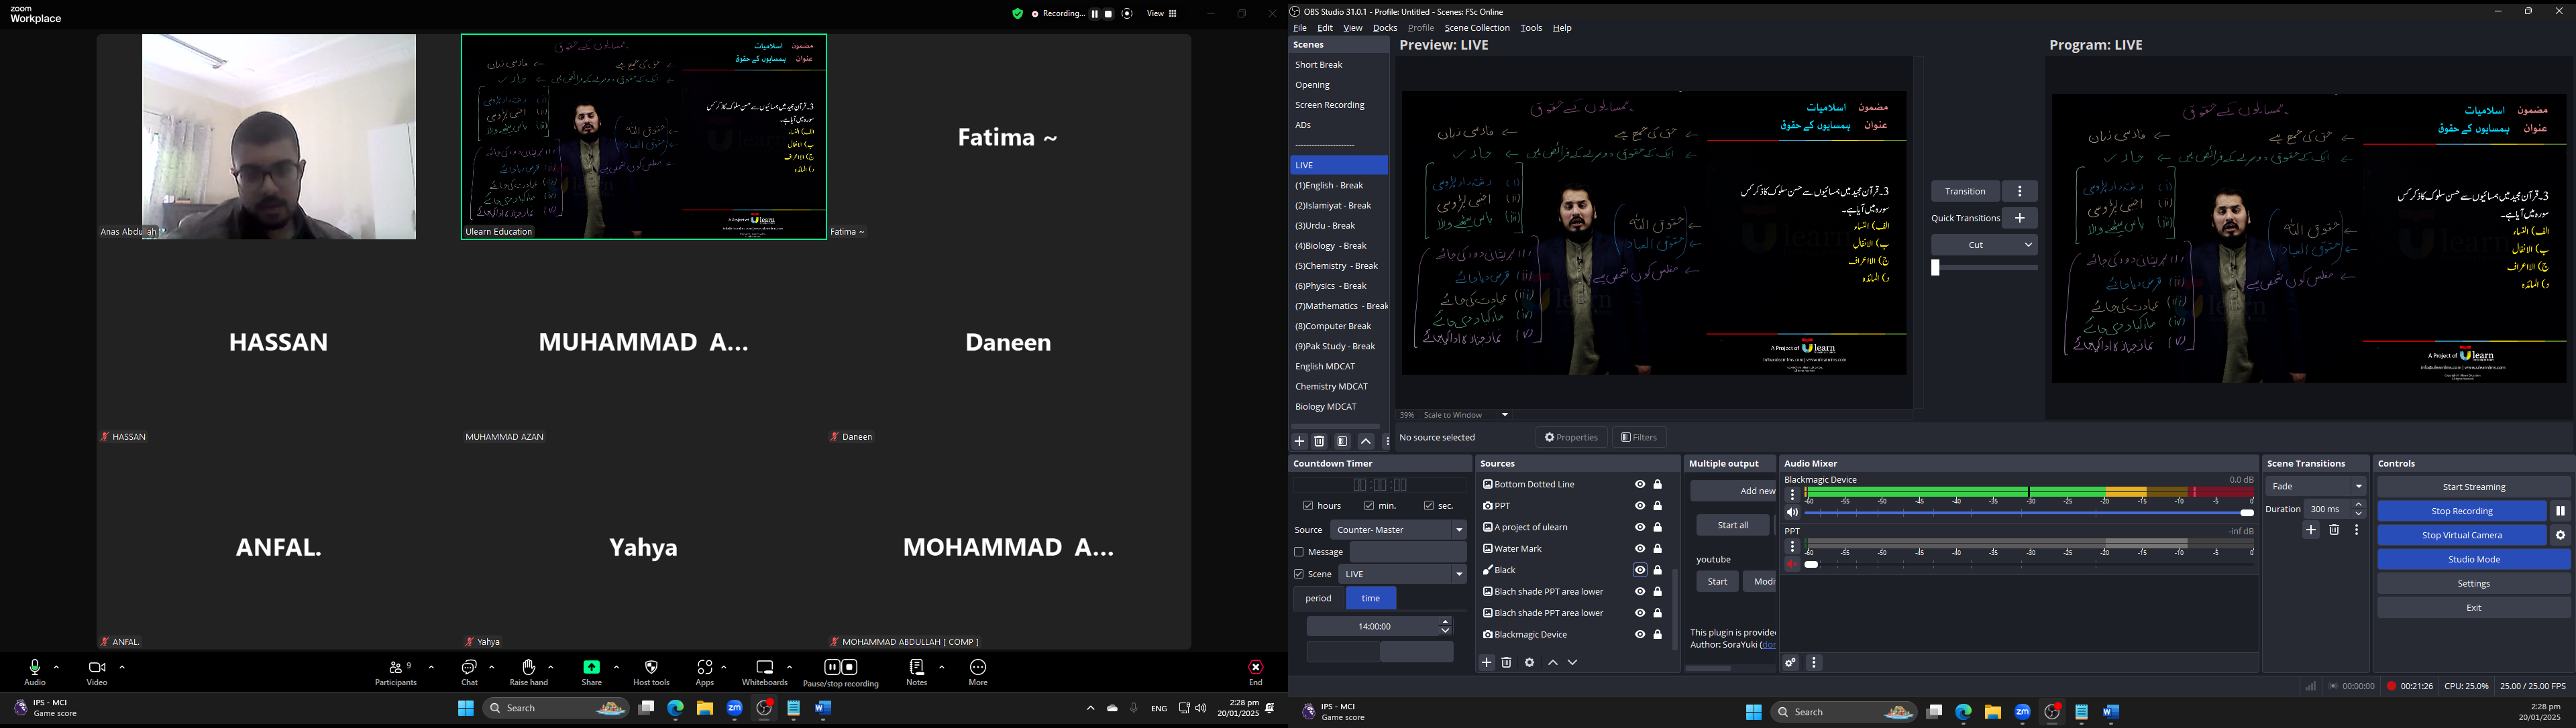Move source up in Sources toolbar

coord(1553,663)
